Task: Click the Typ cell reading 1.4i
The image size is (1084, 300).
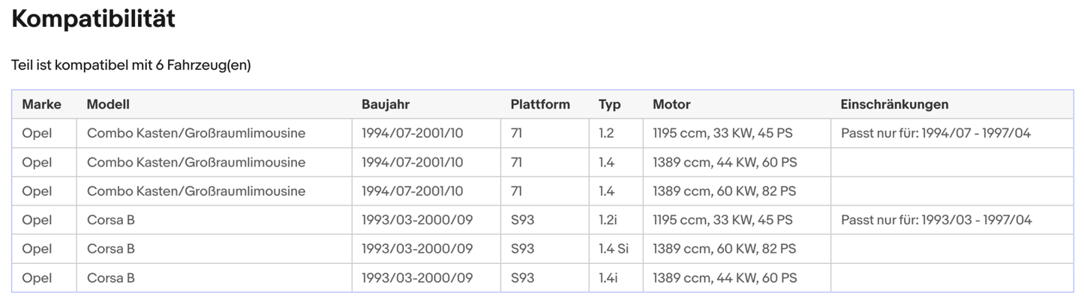Action: tap(608, 278)
